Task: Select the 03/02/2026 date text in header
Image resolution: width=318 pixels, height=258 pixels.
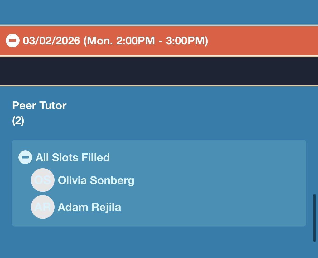Action: tap(52, 41)
